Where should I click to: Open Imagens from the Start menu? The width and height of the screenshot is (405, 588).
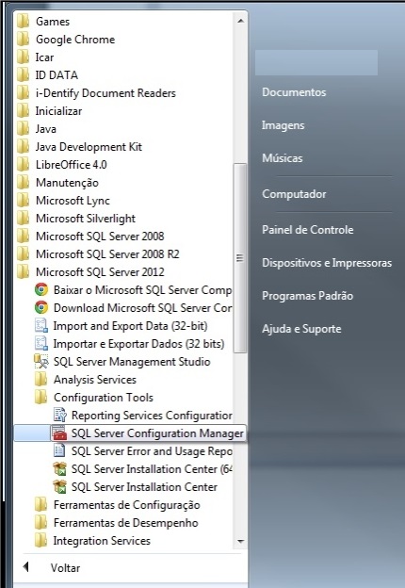coord(283,125)
